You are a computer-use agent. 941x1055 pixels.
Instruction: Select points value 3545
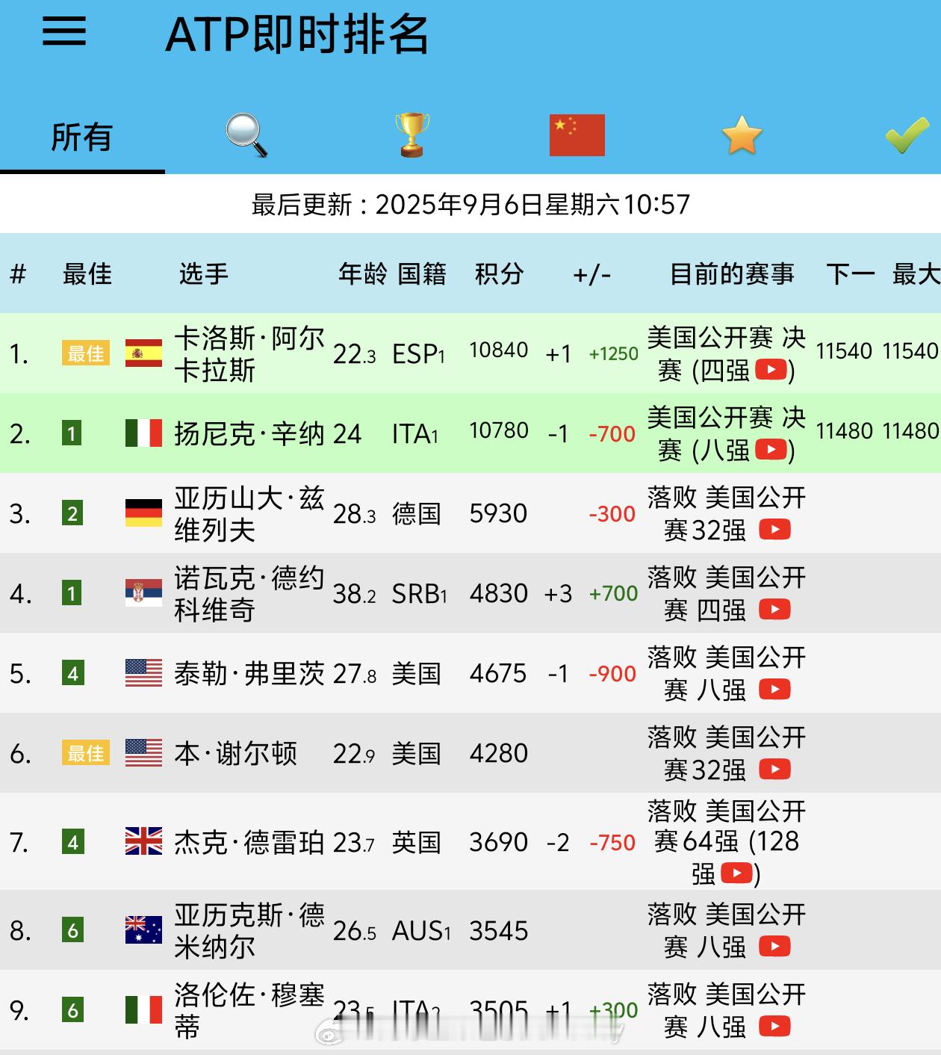point(499,931)
